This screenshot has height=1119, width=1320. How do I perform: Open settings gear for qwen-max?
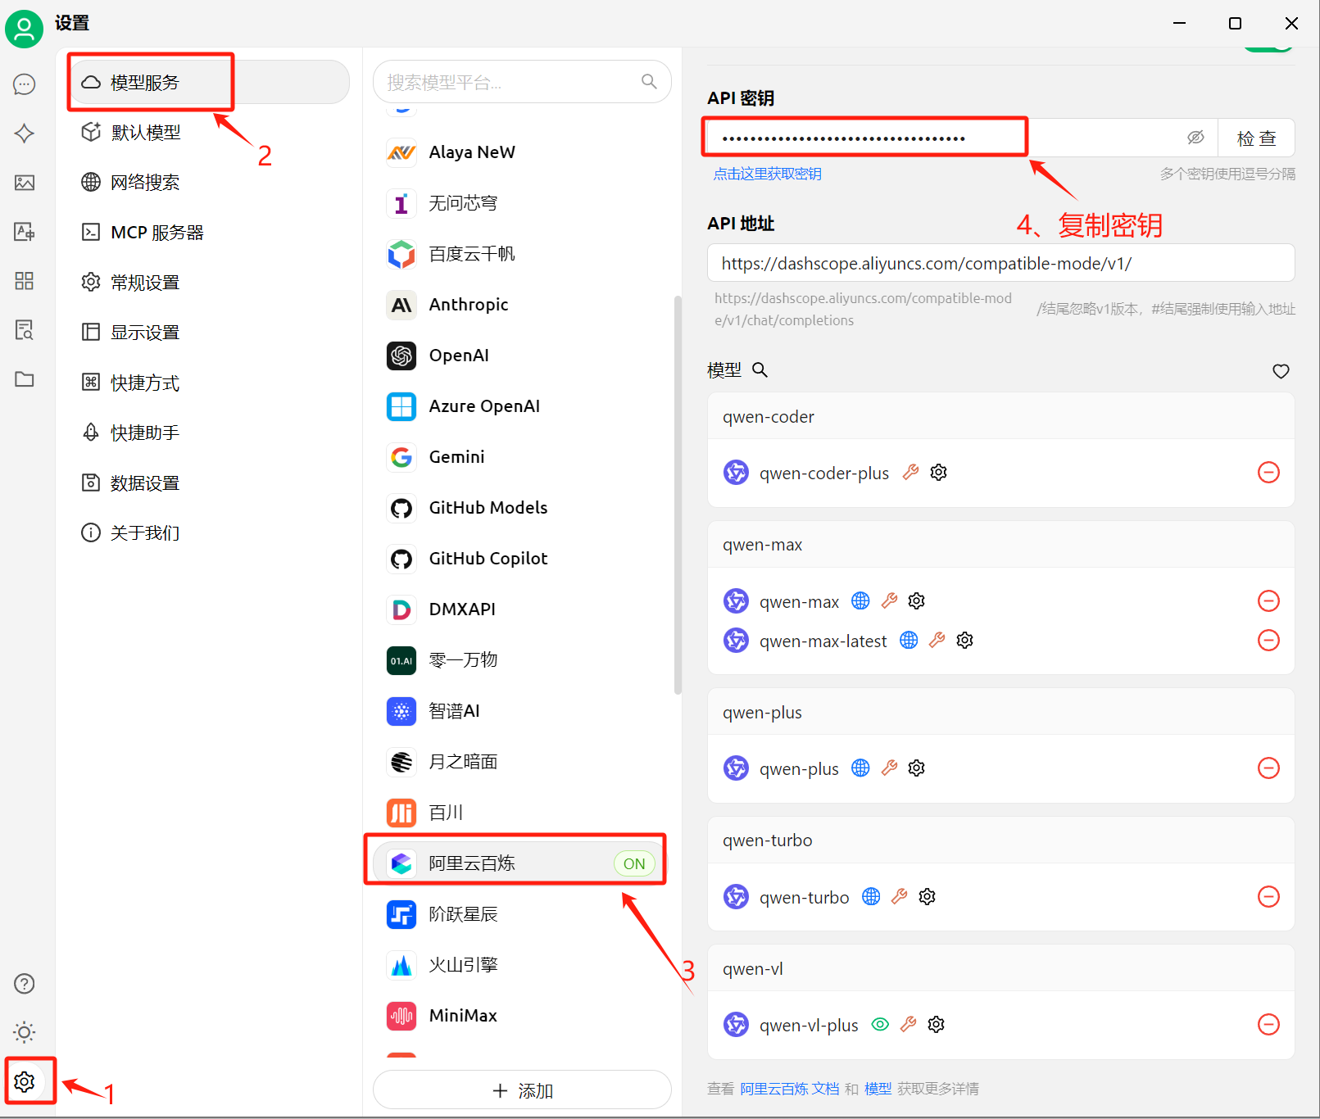click(917, 601)
